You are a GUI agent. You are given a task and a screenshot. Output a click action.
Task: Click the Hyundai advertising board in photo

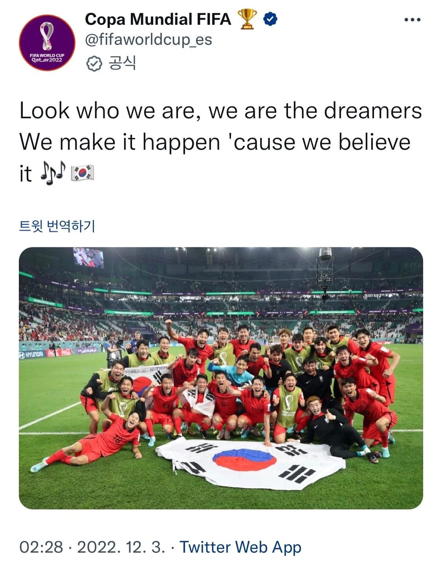click(x=32, y=355)
